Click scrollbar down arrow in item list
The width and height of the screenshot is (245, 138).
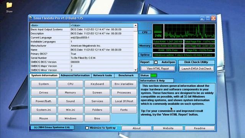coord(136,70)
